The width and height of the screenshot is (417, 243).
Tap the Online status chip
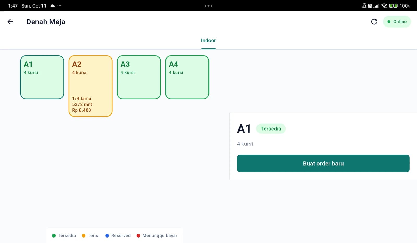pos(397,22)
